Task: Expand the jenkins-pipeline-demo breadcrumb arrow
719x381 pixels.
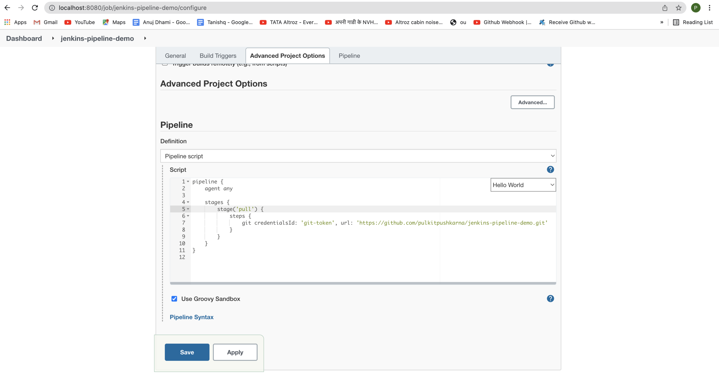Action: tap(145, 38)
